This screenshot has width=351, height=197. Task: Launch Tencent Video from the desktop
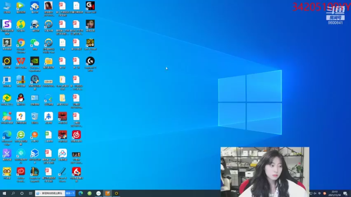click(x=21, y=7)
